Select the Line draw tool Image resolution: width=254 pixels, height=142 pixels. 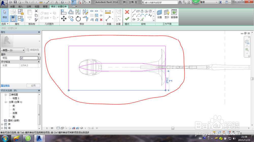pos(134,11)
